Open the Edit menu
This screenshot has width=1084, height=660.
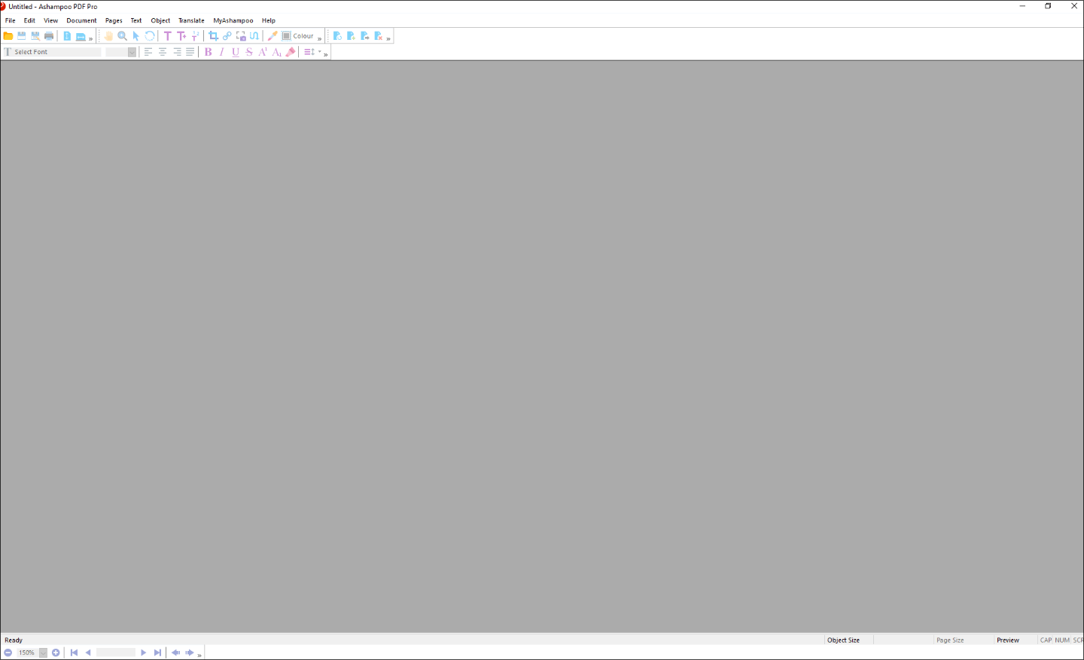[29, 20]
